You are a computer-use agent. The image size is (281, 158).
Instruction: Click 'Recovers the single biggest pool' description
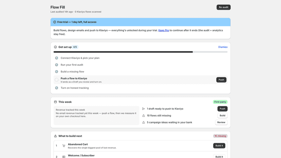pyautogui.click(x=92, y=148)
